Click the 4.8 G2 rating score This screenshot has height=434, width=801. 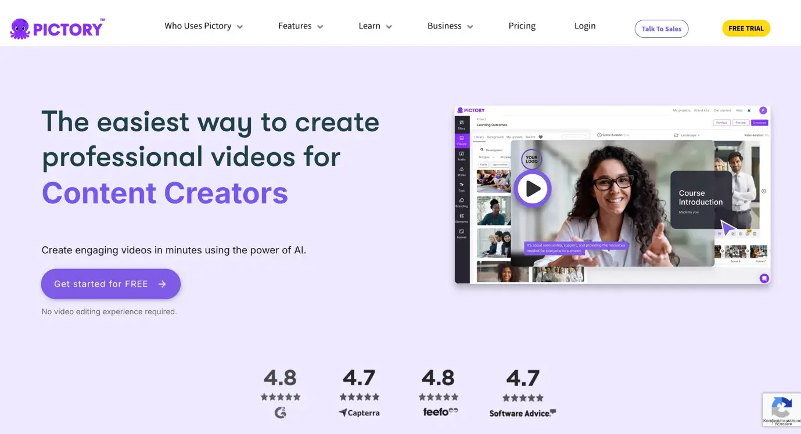[281, 378]
